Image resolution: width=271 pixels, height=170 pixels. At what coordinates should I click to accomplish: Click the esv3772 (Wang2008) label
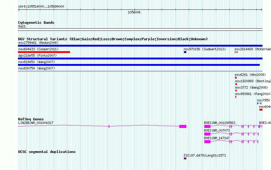coord(252,87)
